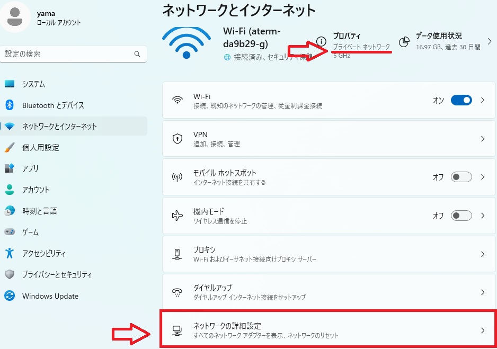Open アプリ settings category
Viewport: 497px width, 349px height.
click(30, 168)
